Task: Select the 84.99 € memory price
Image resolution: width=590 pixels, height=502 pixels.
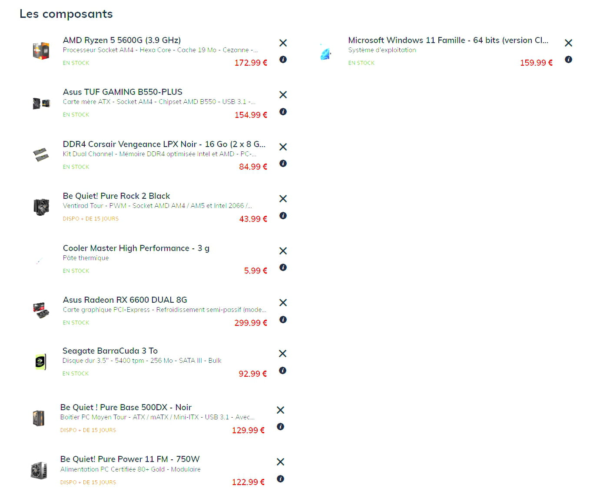Action: [253, 167]
